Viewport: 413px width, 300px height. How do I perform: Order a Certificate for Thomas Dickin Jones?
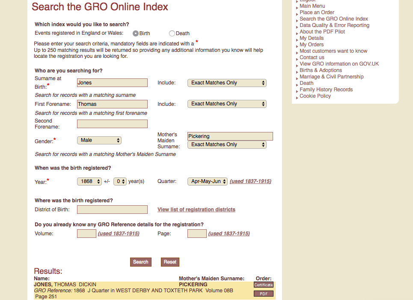point(263,285)
